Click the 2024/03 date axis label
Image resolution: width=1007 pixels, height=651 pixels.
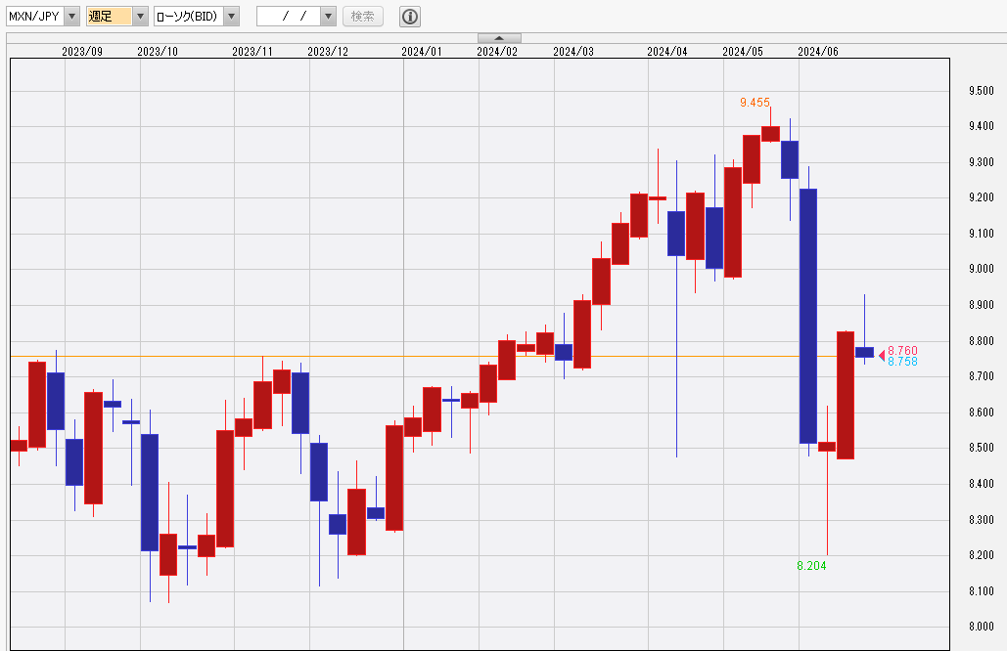point(573,51)
